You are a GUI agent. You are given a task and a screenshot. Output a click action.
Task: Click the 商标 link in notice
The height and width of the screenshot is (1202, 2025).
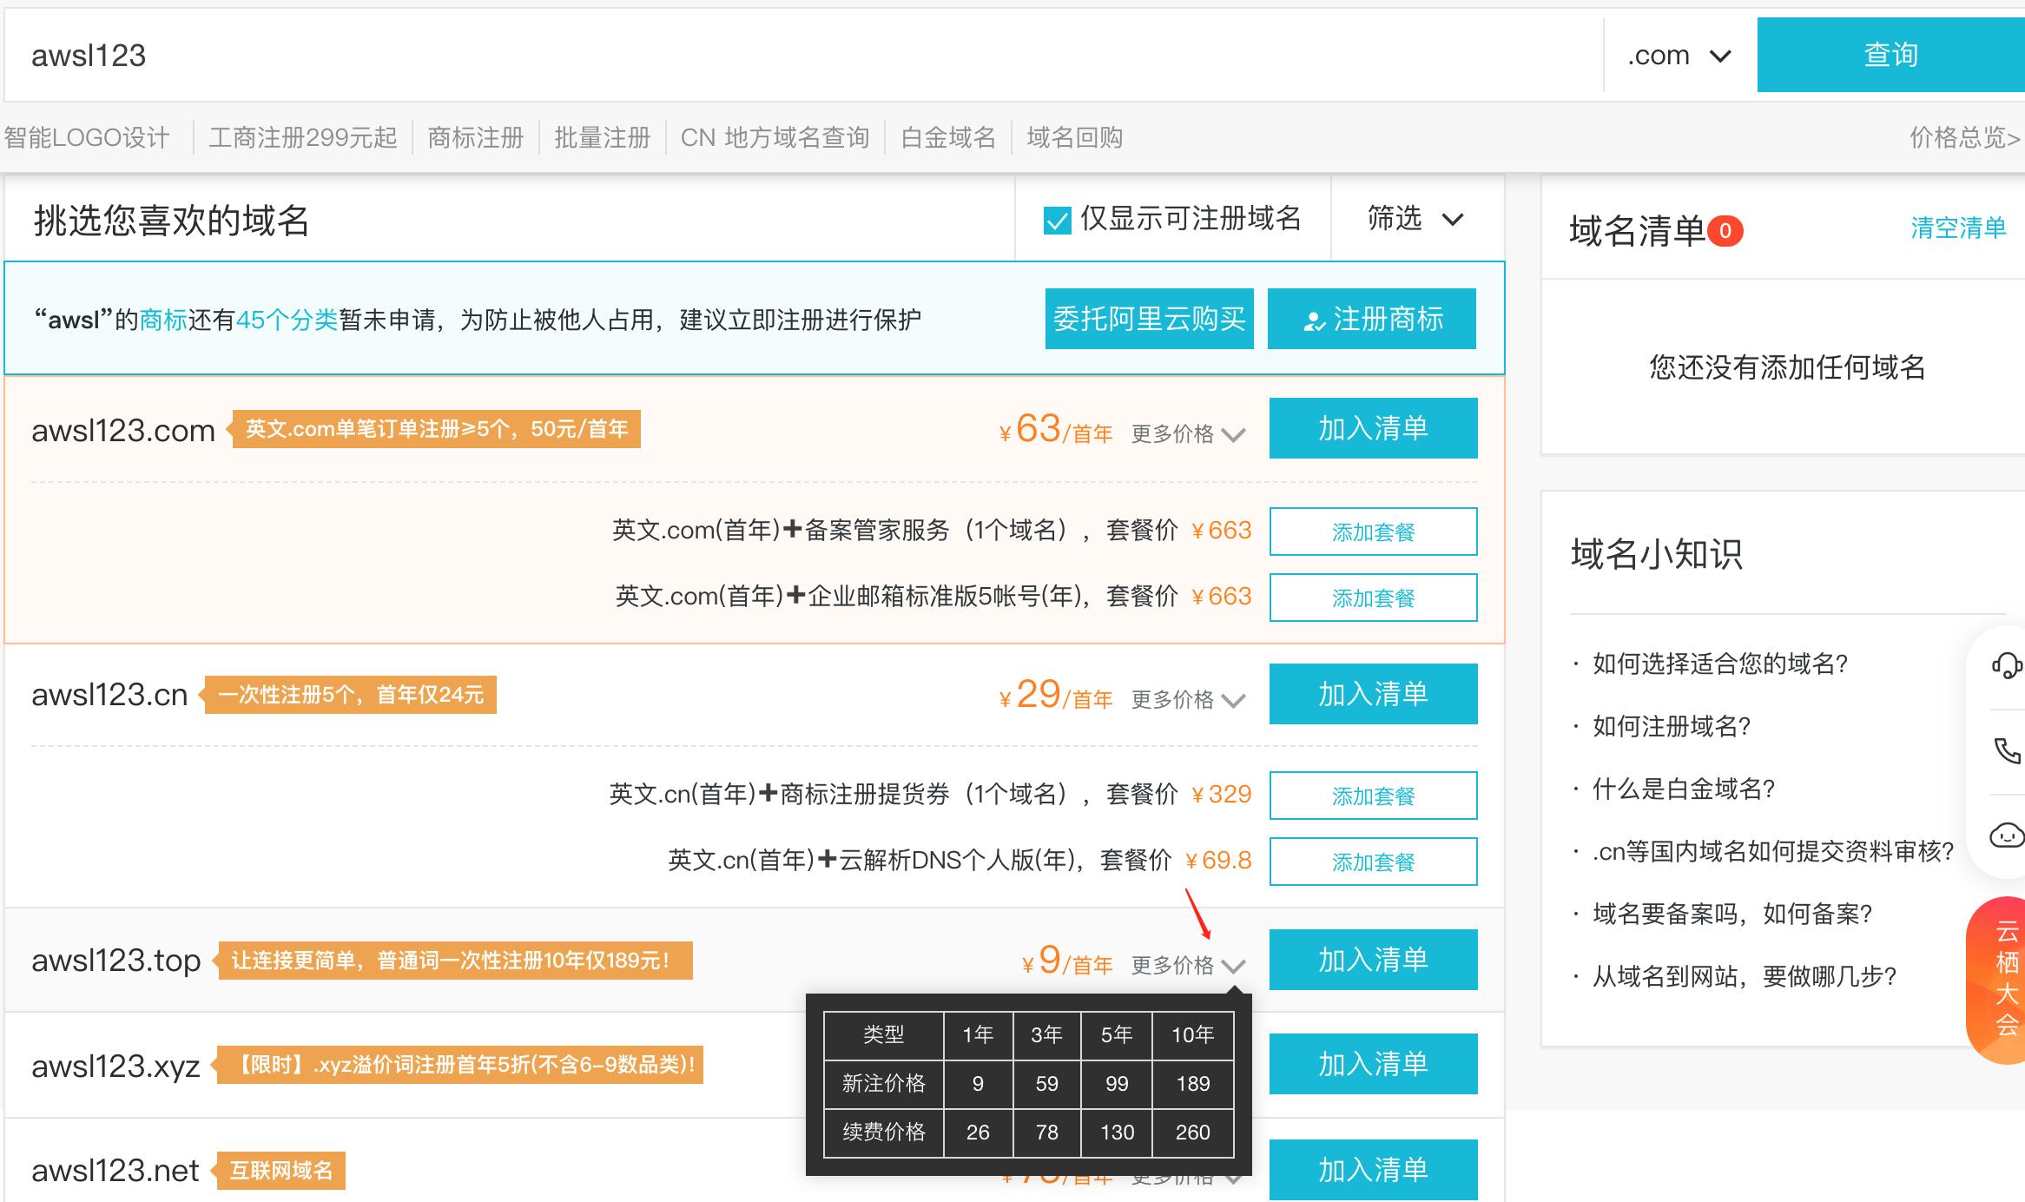[x=163, y=320]
